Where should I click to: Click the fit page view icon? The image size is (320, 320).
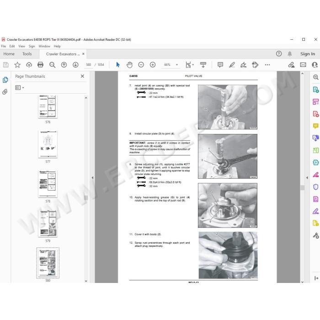click(188, 65)
